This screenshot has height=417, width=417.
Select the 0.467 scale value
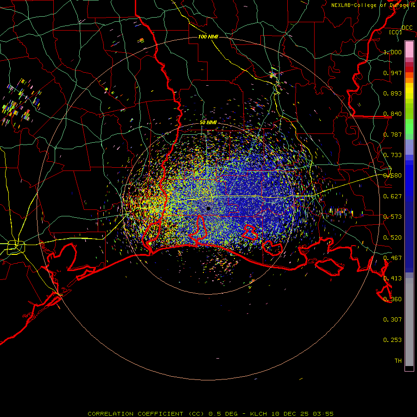(392, 258)
